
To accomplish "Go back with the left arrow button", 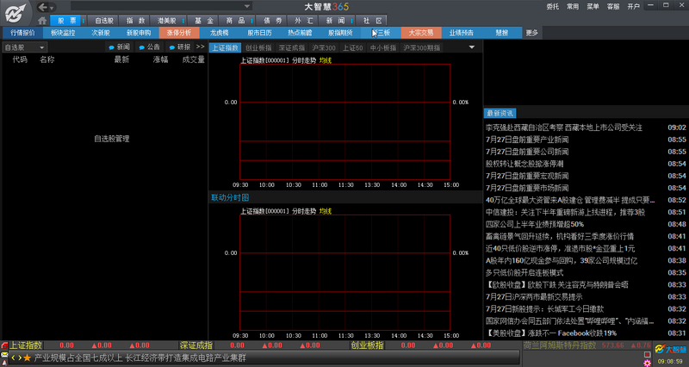I will (42, 7).
